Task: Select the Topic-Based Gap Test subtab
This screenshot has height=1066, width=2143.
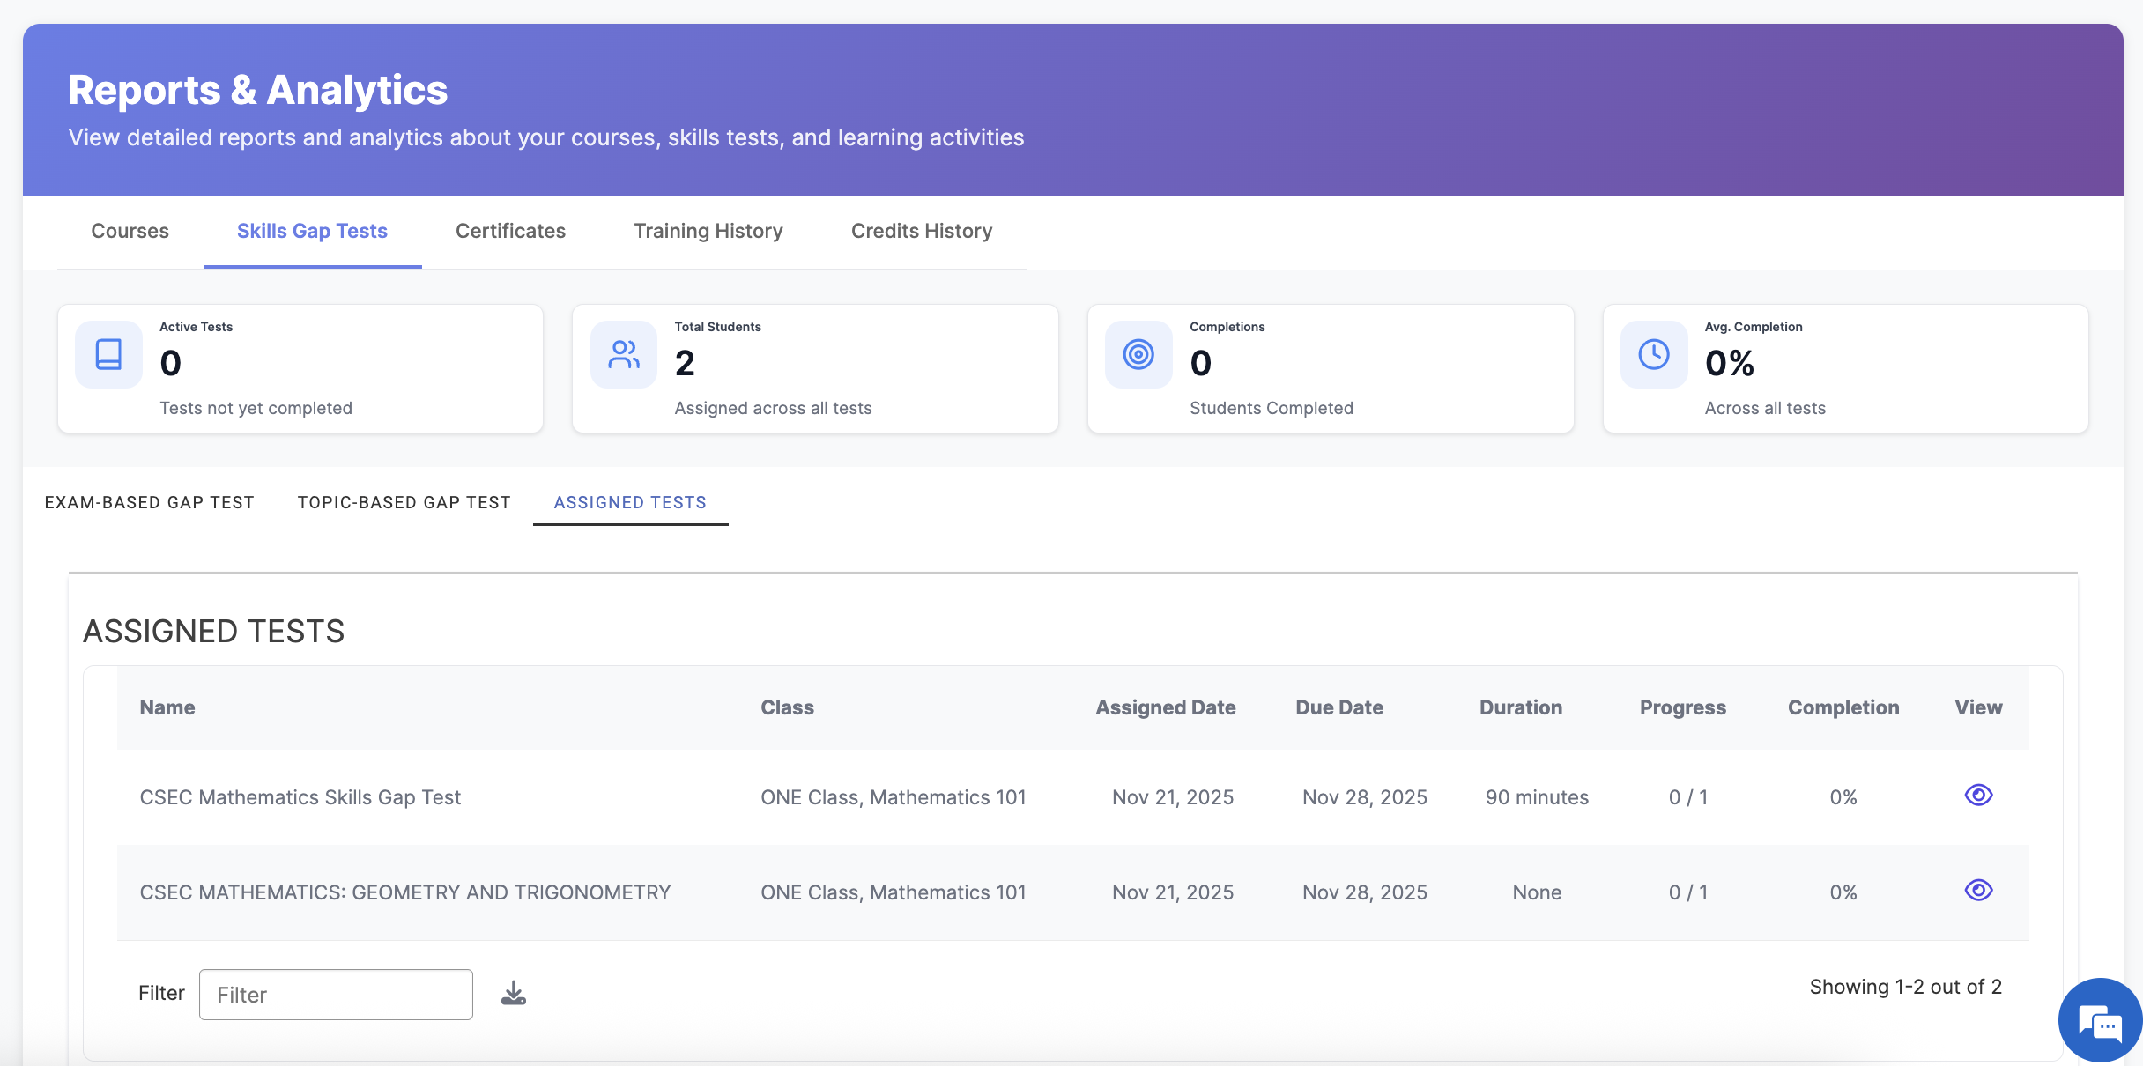Action: click(404, 502)
